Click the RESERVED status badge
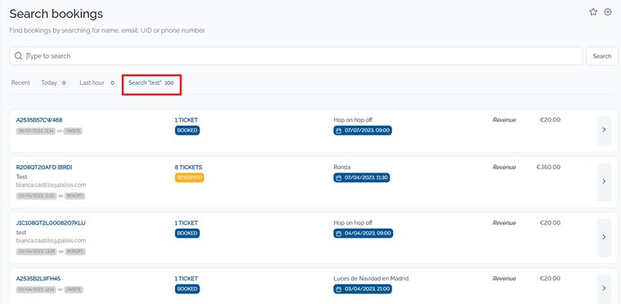Screen dimensions: 621x304 190,177
